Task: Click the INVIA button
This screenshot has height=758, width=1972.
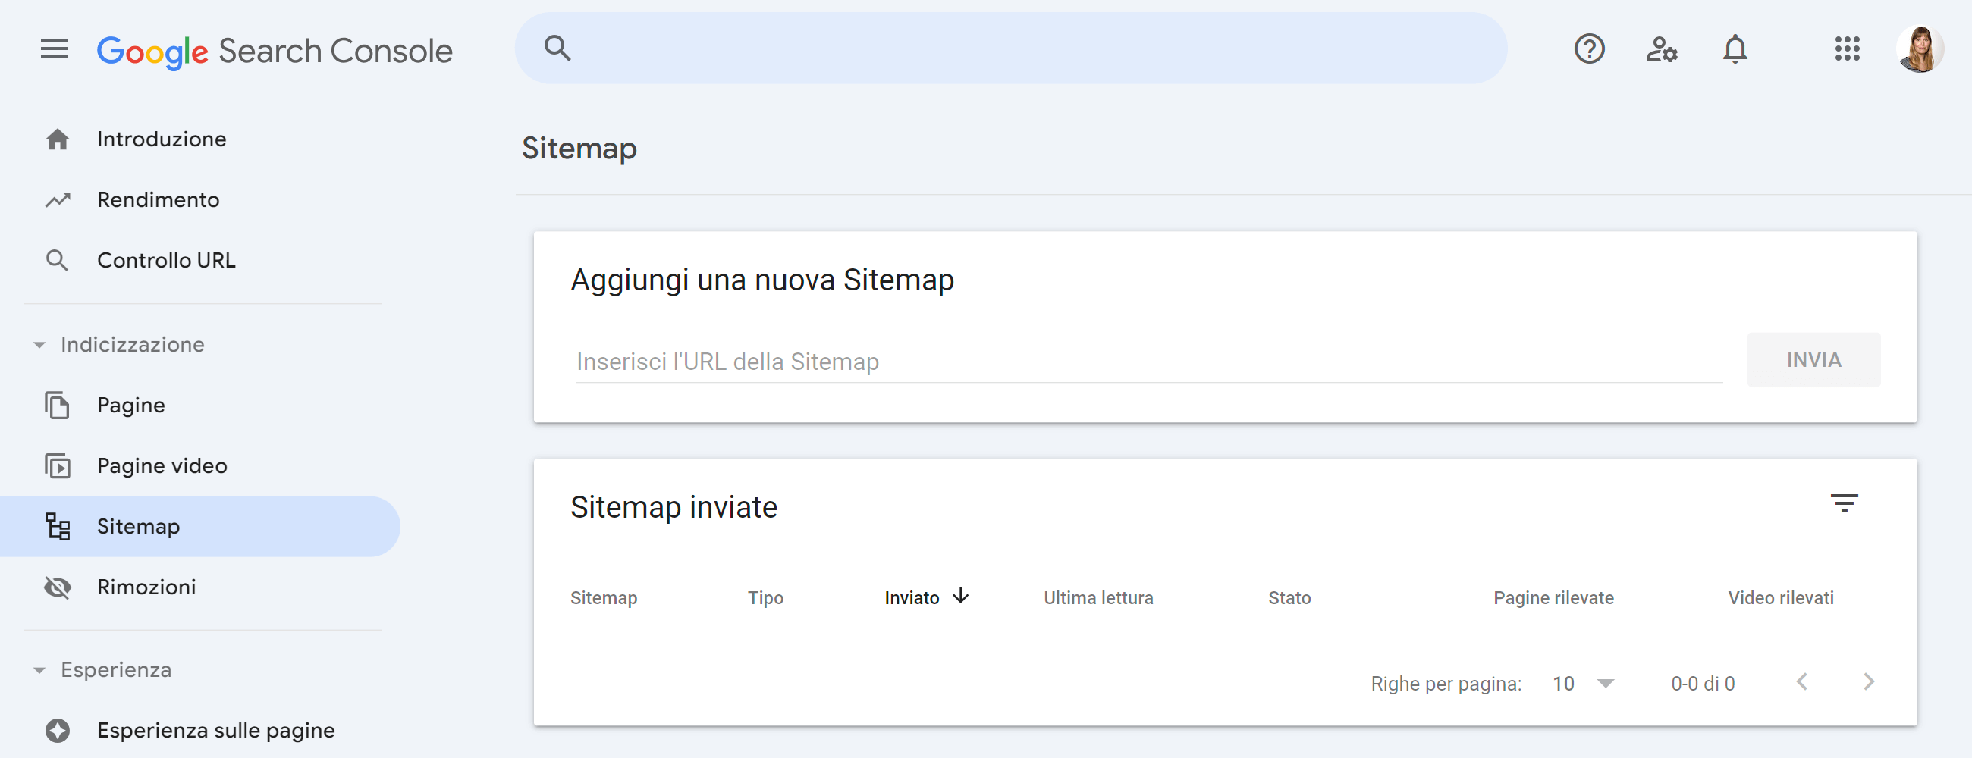Action: coord(1813,359)
